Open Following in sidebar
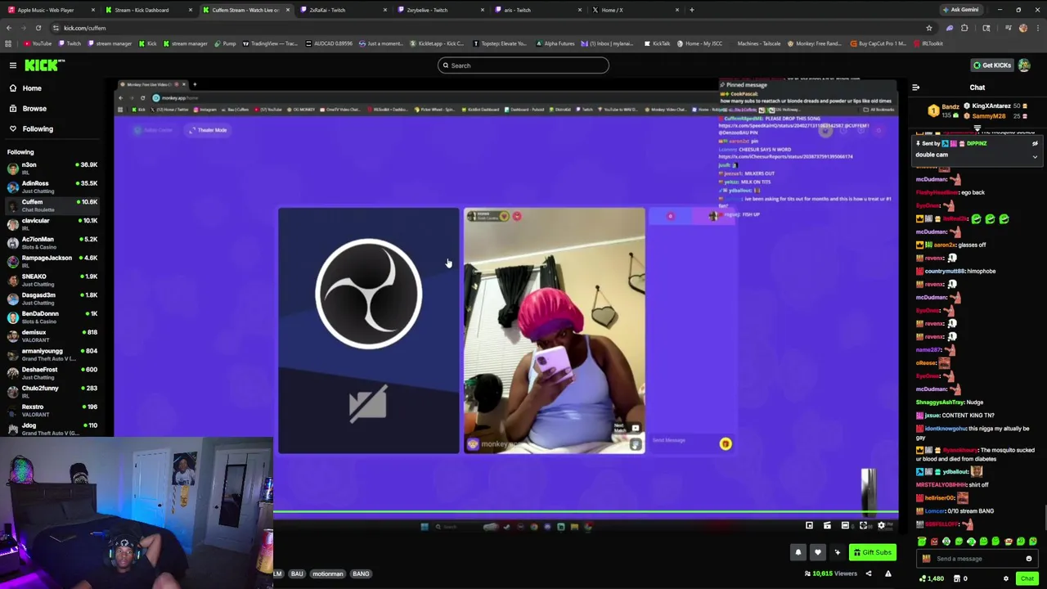 pos(38,128)
